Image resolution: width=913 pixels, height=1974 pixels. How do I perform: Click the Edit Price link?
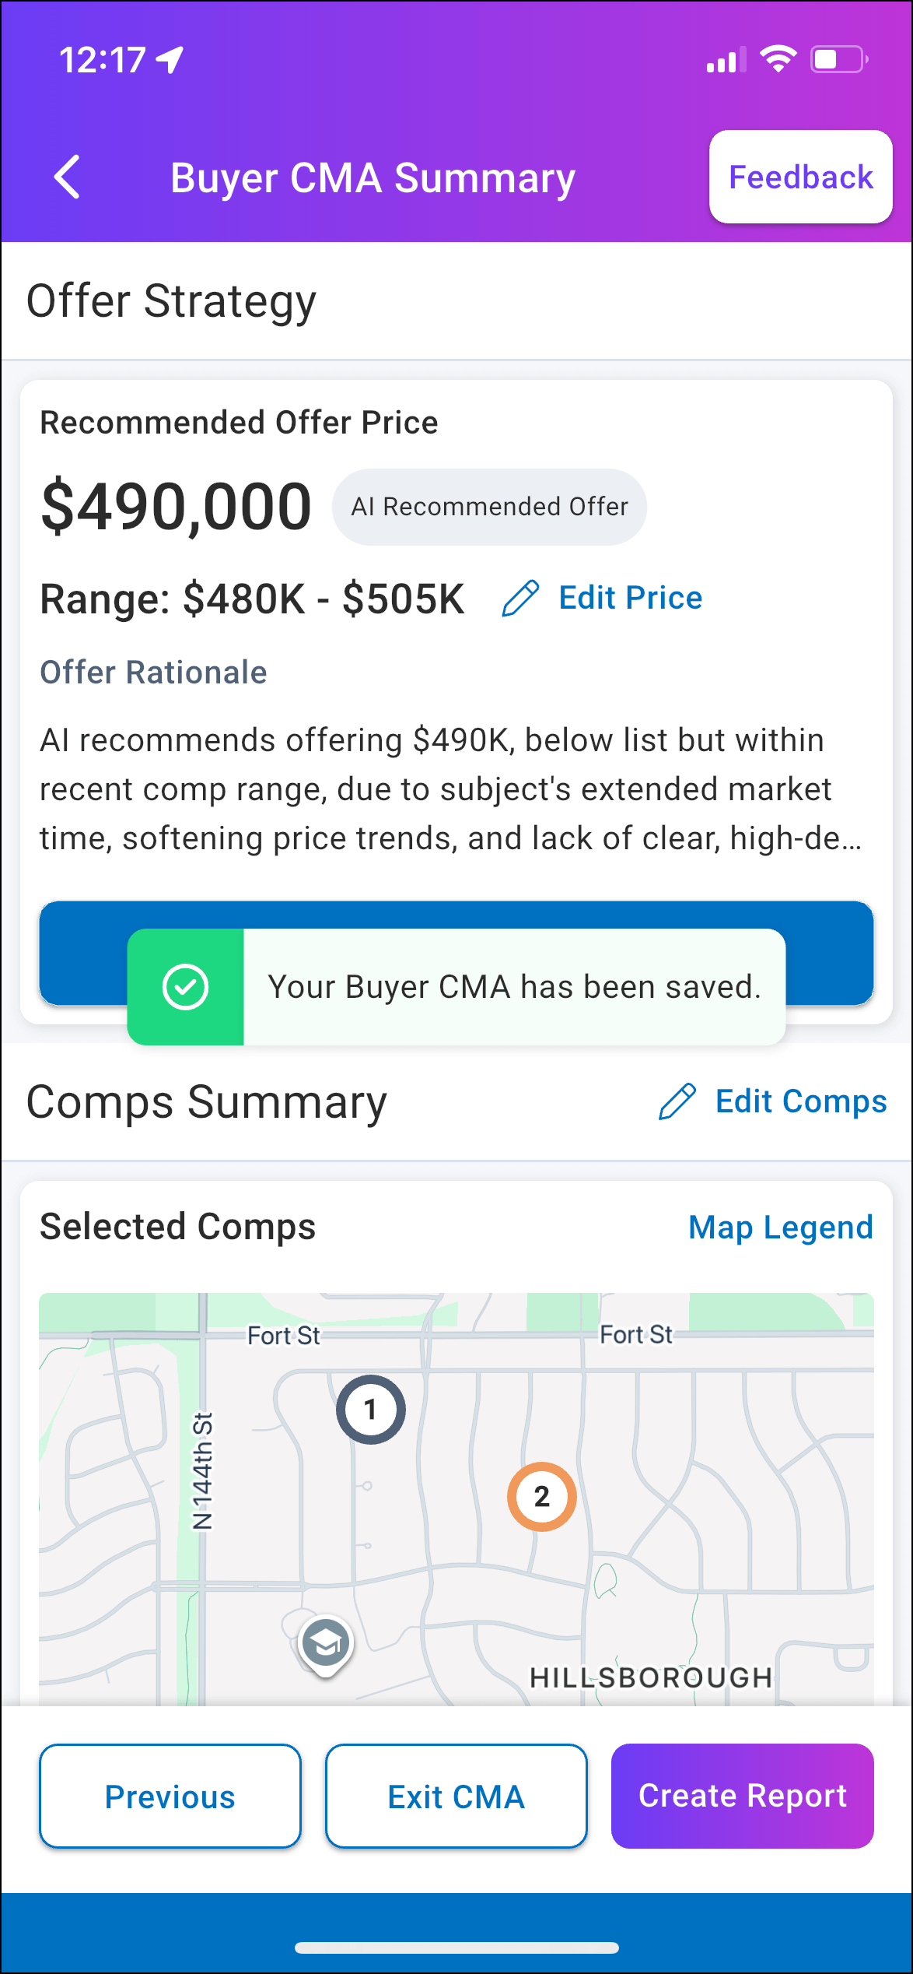point(630,599)
